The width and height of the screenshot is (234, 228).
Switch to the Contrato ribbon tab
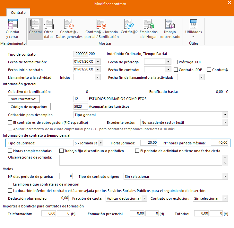(x=18, y=13)
